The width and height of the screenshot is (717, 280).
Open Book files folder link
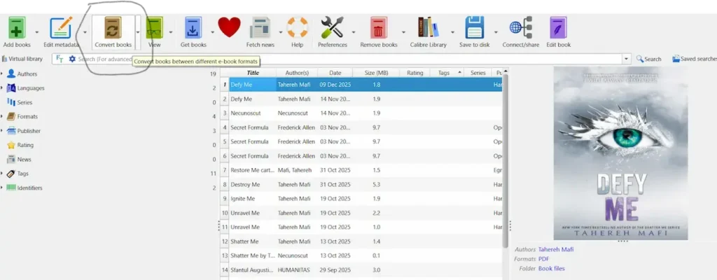[552, 269]
